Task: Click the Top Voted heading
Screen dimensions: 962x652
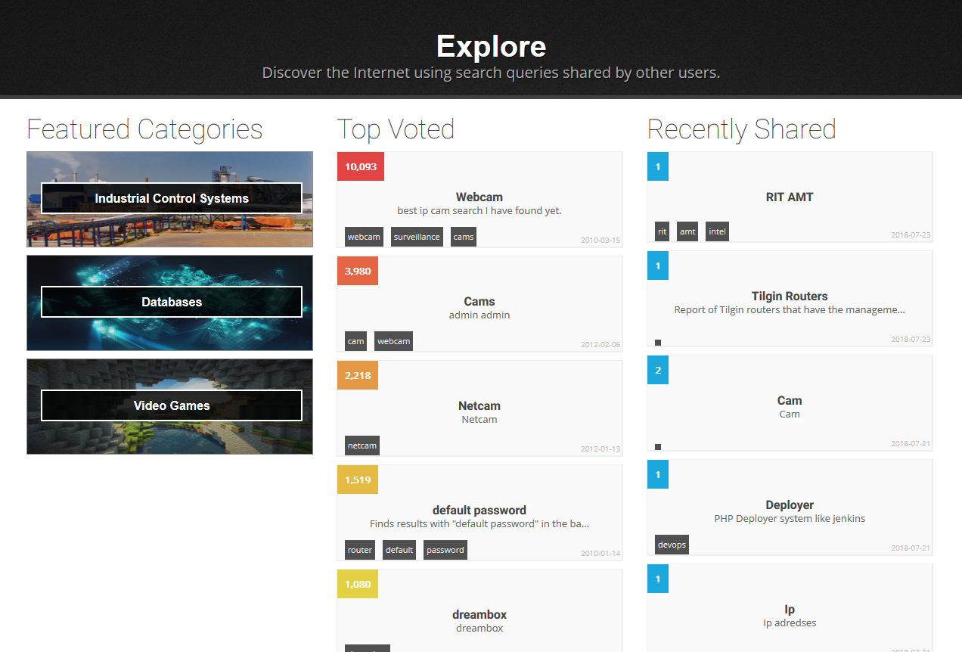Action: pyautogui.click(x=396, y=129)
